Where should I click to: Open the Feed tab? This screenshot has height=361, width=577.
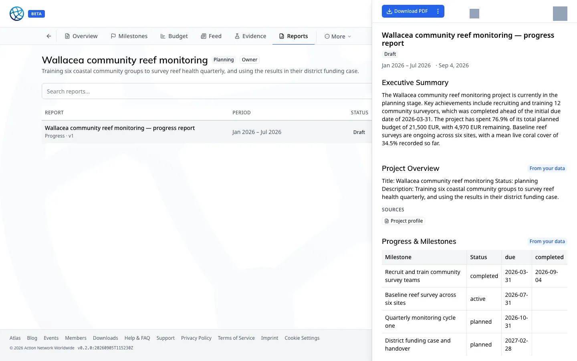point(211,36)
